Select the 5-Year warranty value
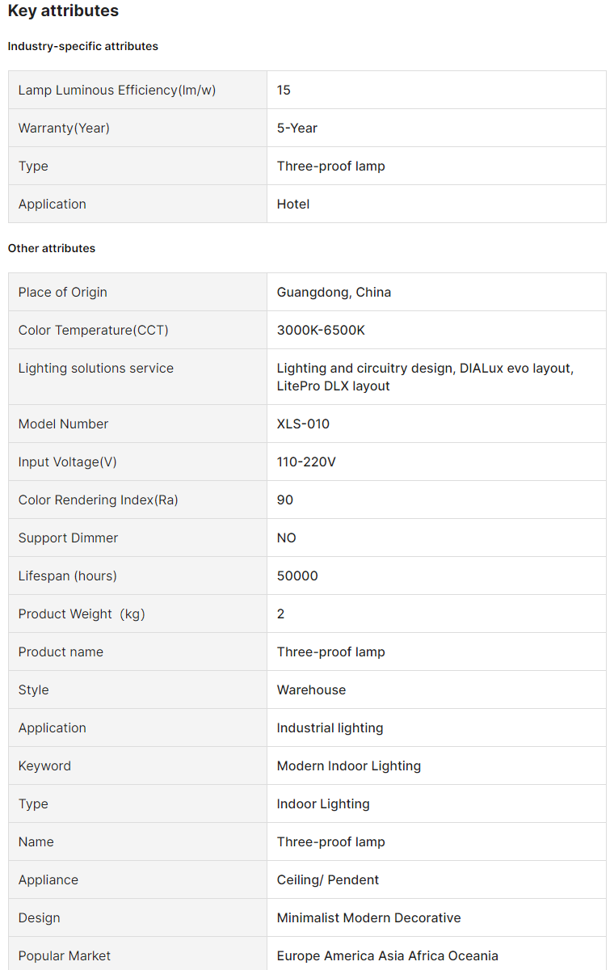 (x=297, y=128)
